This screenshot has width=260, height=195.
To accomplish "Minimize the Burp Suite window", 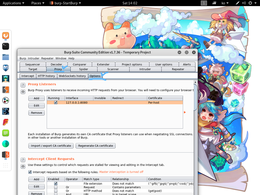I will click(179, 52).
